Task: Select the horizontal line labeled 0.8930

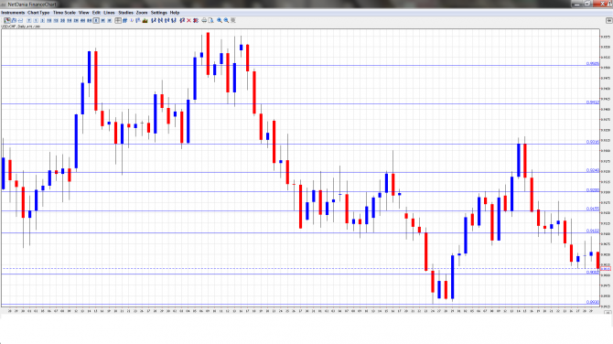Action: tap(300, 304)
